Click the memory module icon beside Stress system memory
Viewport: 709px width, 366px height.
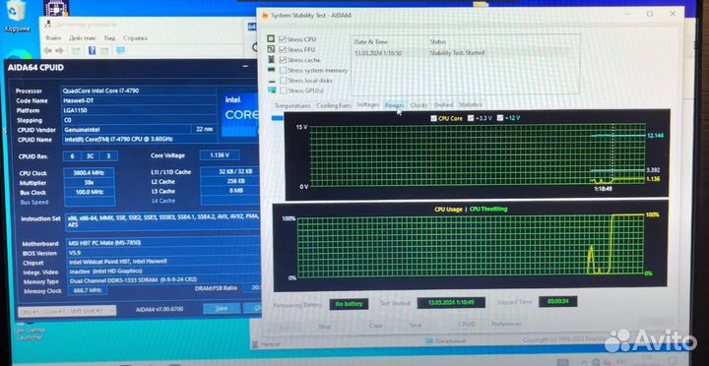[271, 70]
